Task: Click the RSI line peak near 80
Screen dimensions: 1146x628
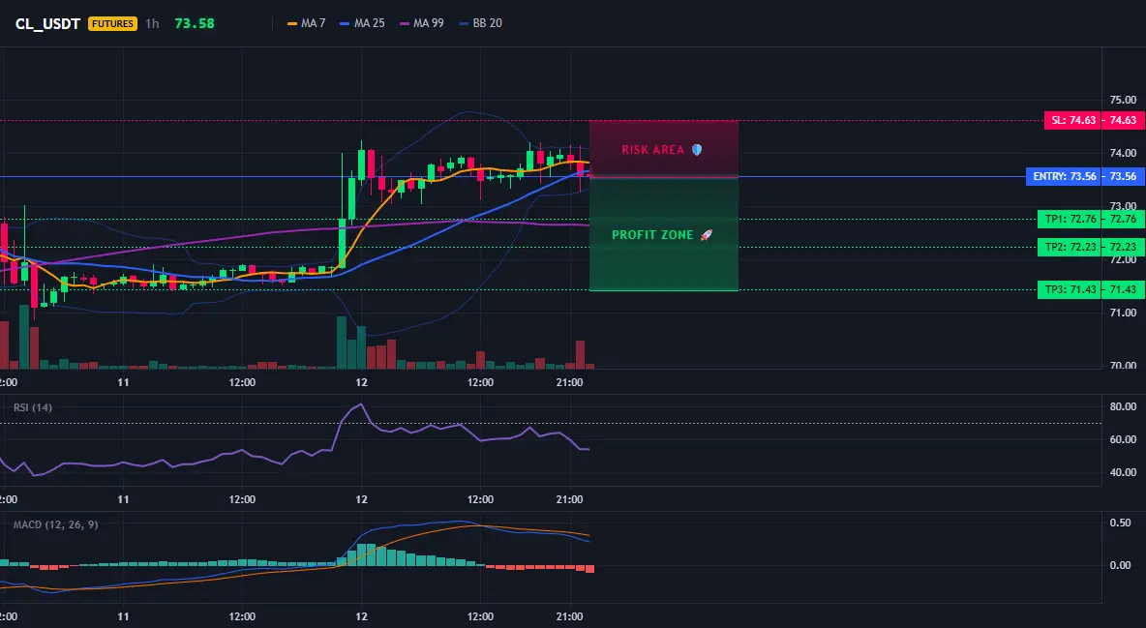Action: point(361,405)
